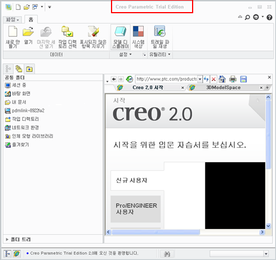
Task: Switch to the Favorites navigator tab
Action: [29, 69]
